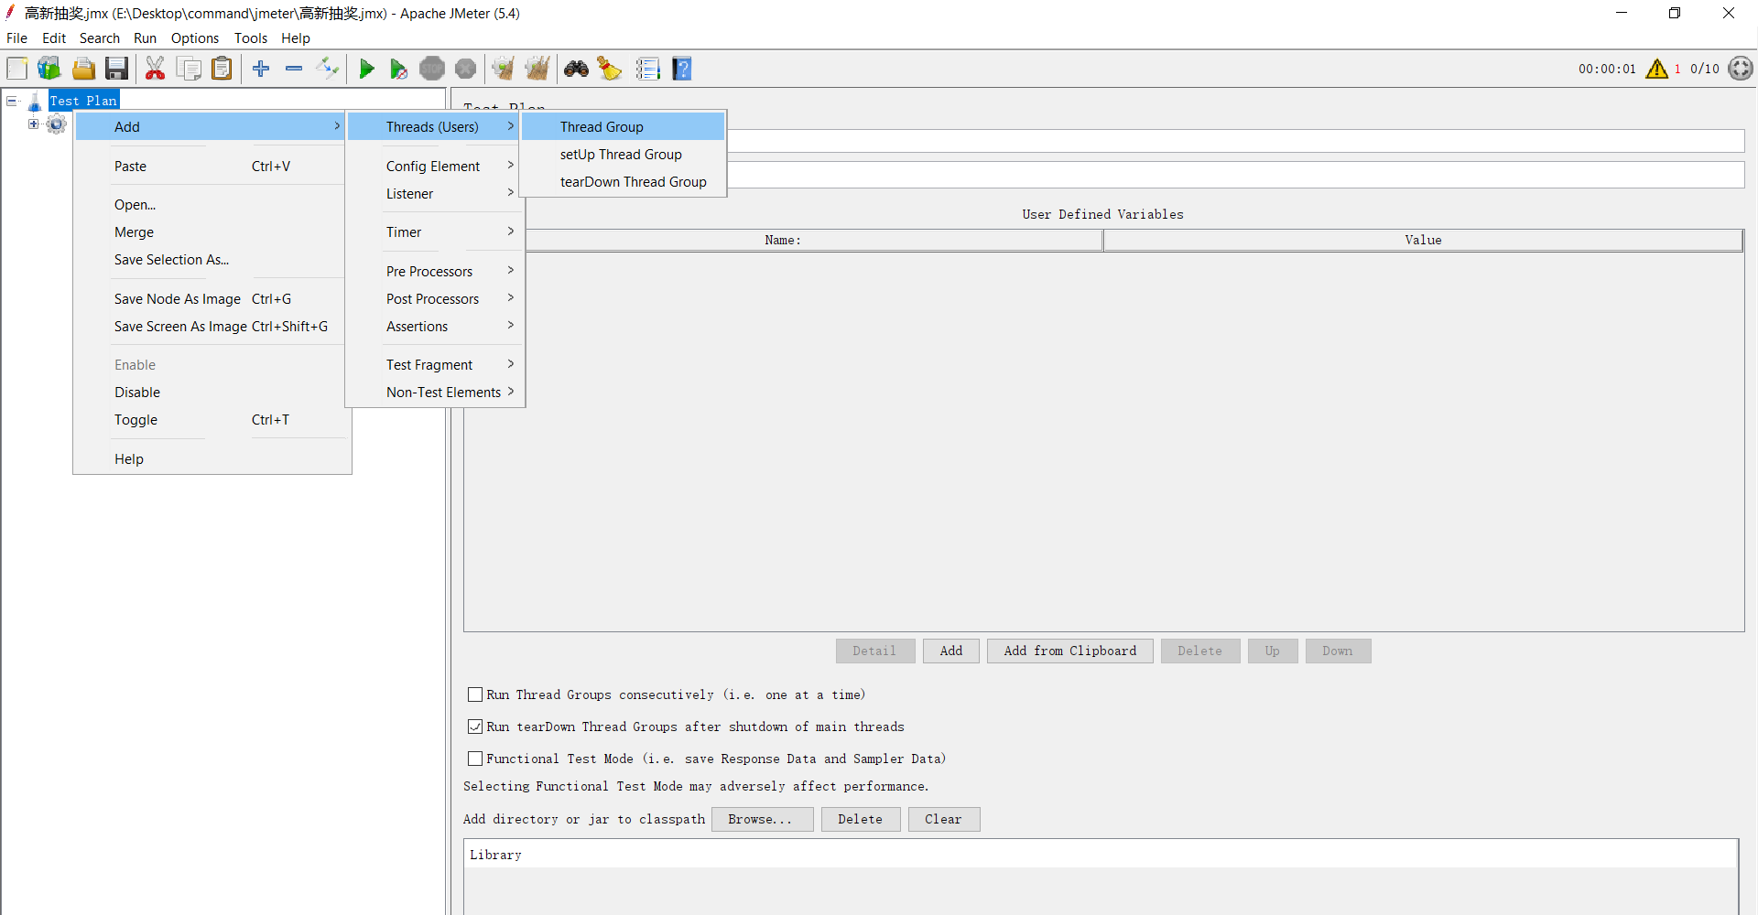This screenshot has width=1758, height=915.
Task: Choose tearDown Thread Group from the submenu
Action: click(x=623, y=182)
